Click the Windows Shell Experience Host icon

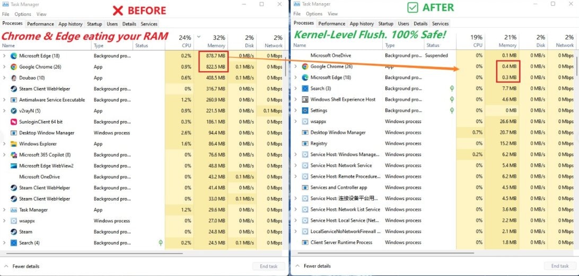[x=305, y=99]
